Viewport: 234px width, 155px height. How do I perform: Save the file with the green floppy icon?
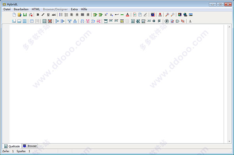click(25, 15)
